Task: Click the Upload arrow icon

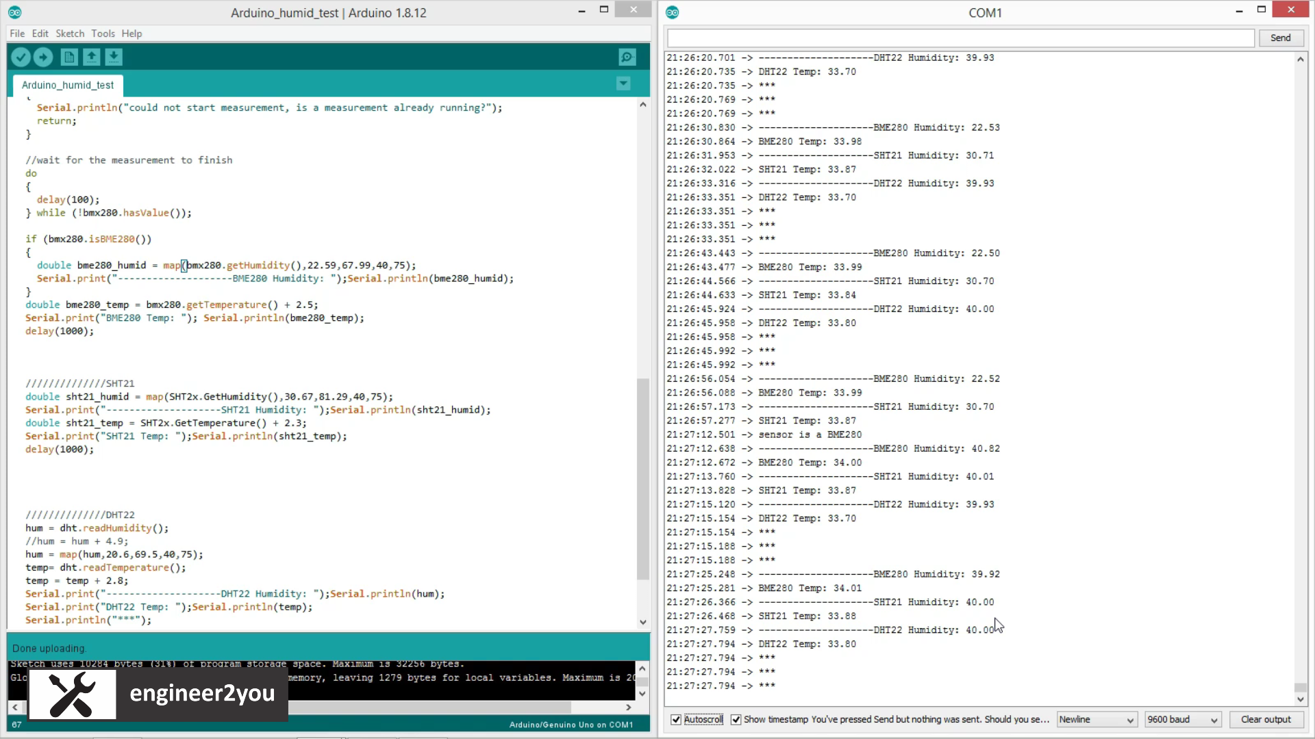Action: [x=43, y=57]
